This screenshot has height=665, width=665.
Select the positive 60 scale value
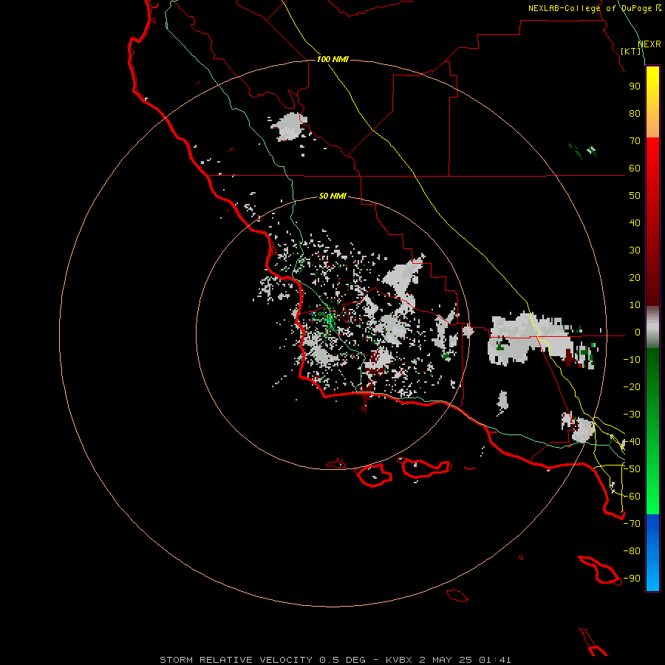pyautogui.click(x=635, y=168)
